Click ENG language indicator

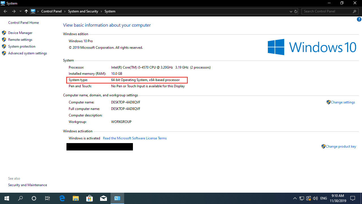coord(324,198)
